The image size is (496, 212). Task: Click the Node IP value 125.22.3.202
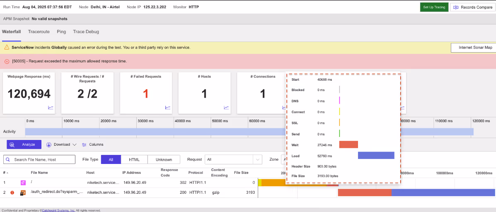pyautogui.click(x=155, y=7)
